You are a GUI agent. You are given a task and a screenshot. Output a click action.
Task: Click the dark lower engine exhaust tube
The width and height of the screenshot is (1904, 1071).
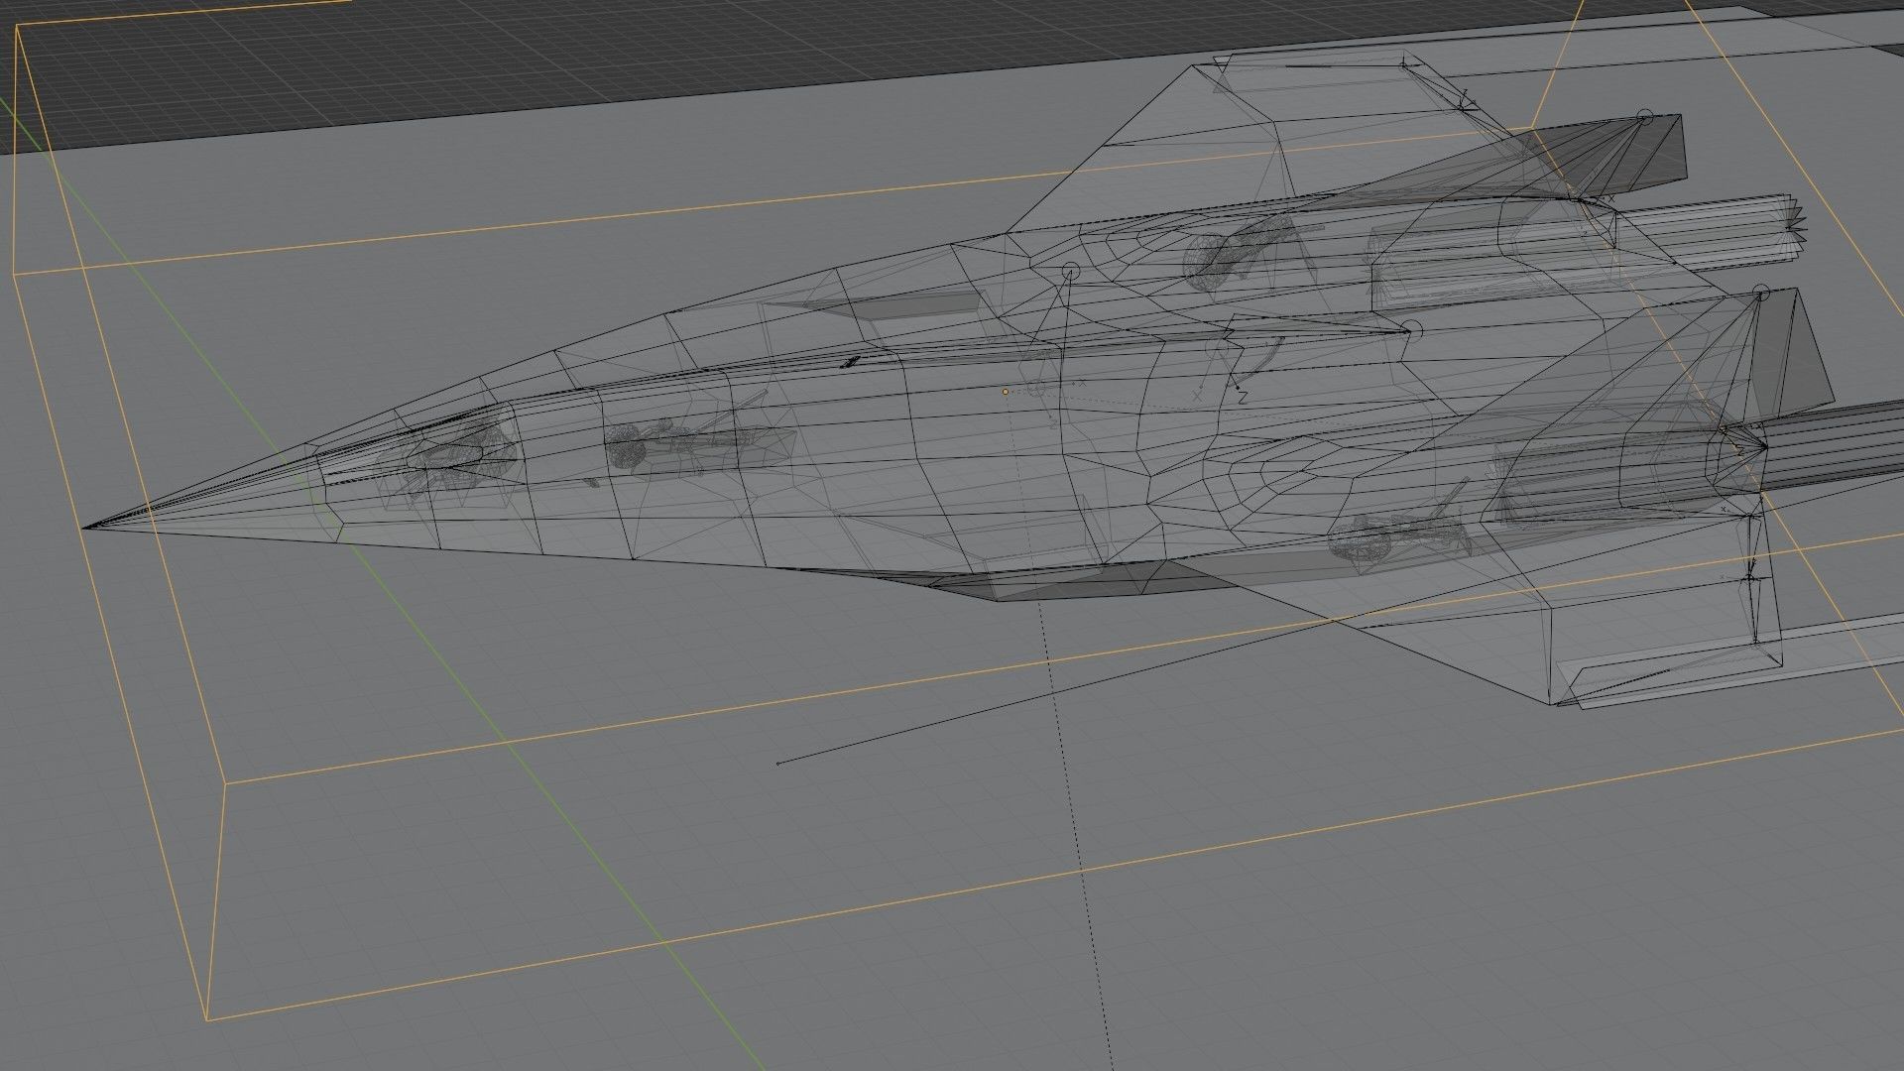1844,441
